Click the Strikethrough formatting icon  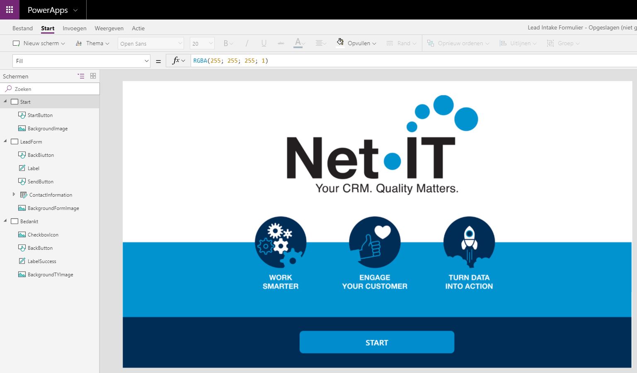(281, 43)
